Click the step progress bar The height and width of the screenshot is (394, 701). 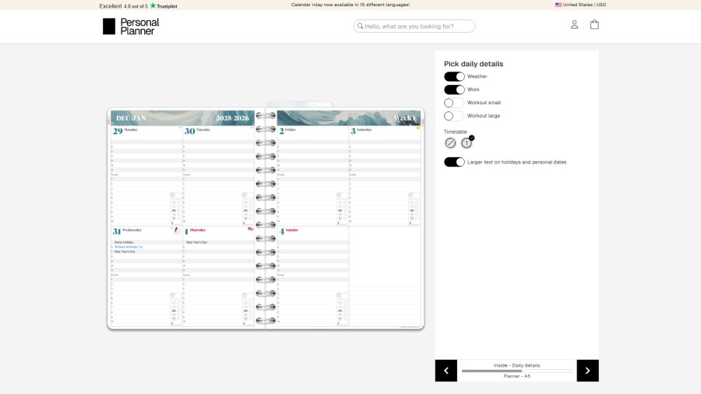(x=516, y=371)
